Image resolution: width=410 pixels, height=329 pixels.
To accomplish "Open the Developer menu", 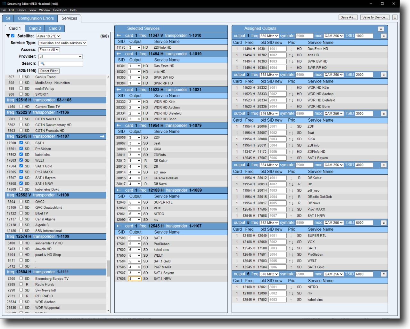I will pyautogui.click(x=60, y=10).
